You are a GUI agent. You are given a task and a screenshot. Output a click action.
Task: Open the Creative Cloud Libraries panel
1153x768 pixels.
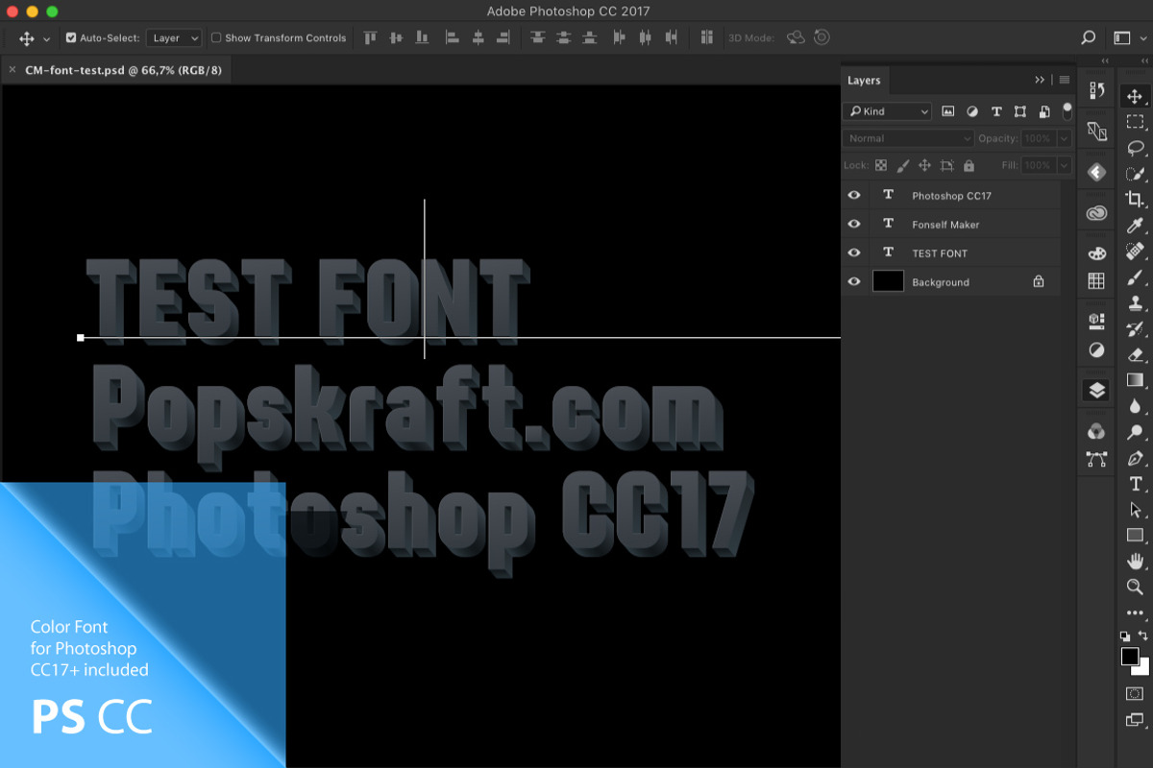pos(1096,214)
